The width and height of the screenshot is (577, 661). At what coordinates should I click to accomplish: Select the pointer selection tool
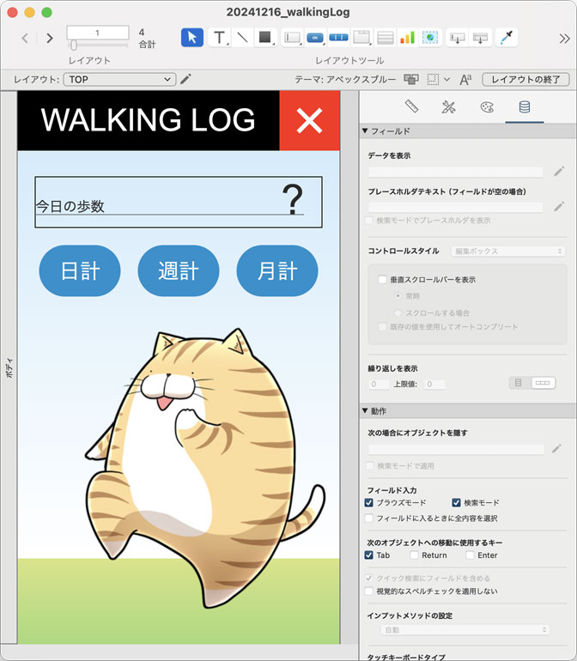pos(192,38)
